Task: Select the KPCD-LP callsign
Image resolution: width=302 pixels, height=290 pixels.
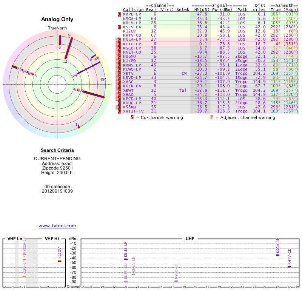Action: 132,99
